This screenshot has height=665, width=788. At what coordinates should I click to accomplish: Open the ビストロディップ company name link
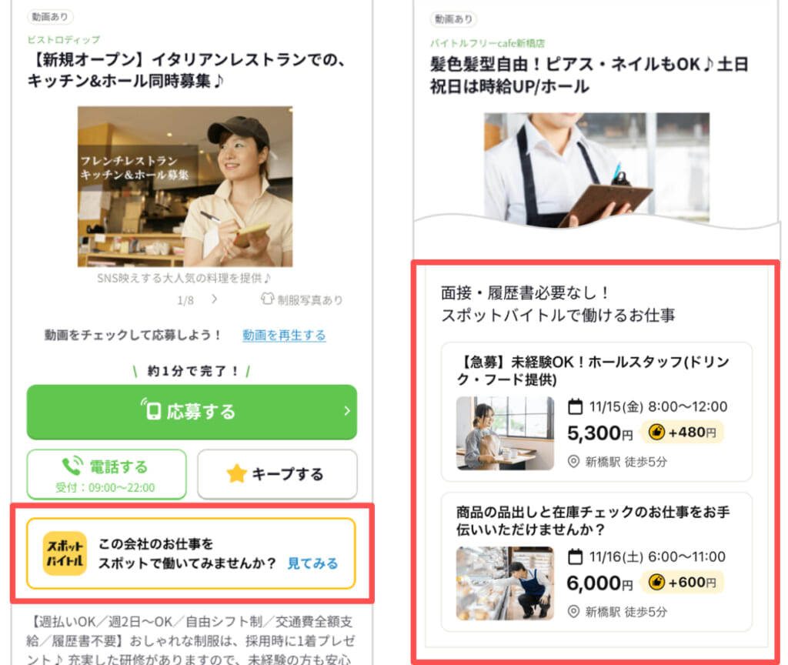(64, 40)
